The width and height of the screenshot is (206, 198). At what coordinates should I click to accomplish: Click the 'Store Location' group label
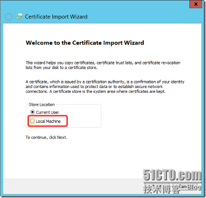tap(42, 105)
